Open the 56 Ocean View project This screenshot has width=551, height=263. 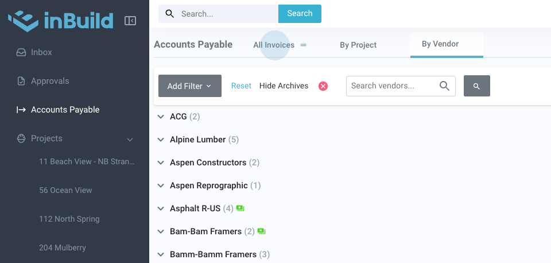coord(65,190)
